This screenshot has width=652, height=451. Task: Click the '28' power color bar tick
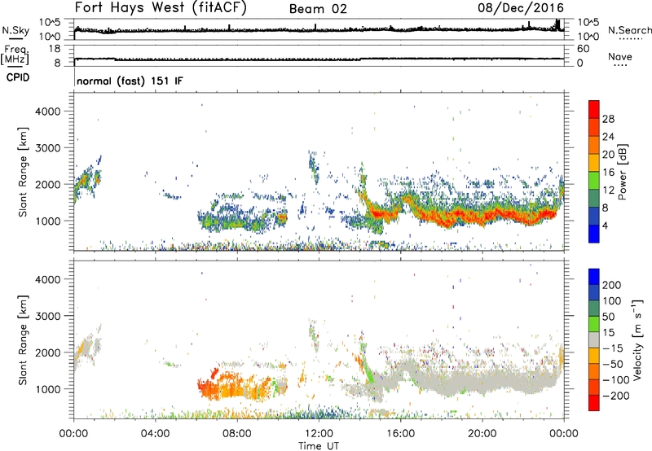(x=608, y=119)
